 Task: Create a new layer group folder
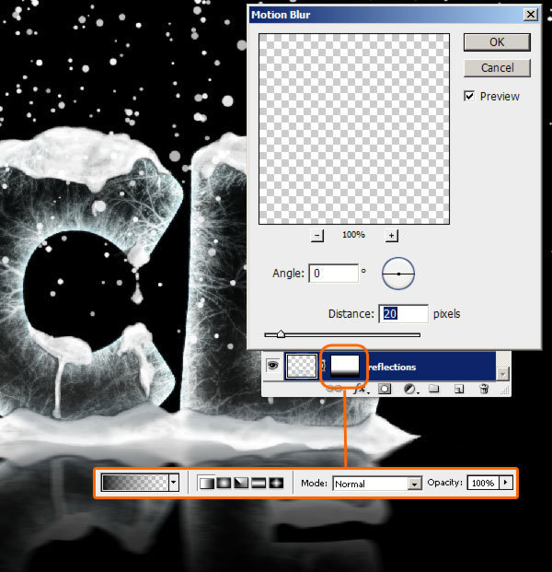(x=434, y=390)
